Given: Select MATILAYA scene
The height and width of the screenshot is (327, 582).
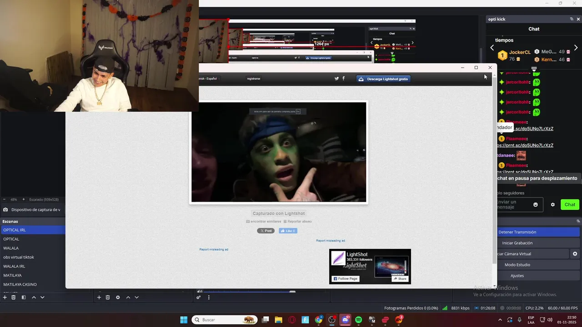Looking at the screenshot, I should click(x=33, y=275).
